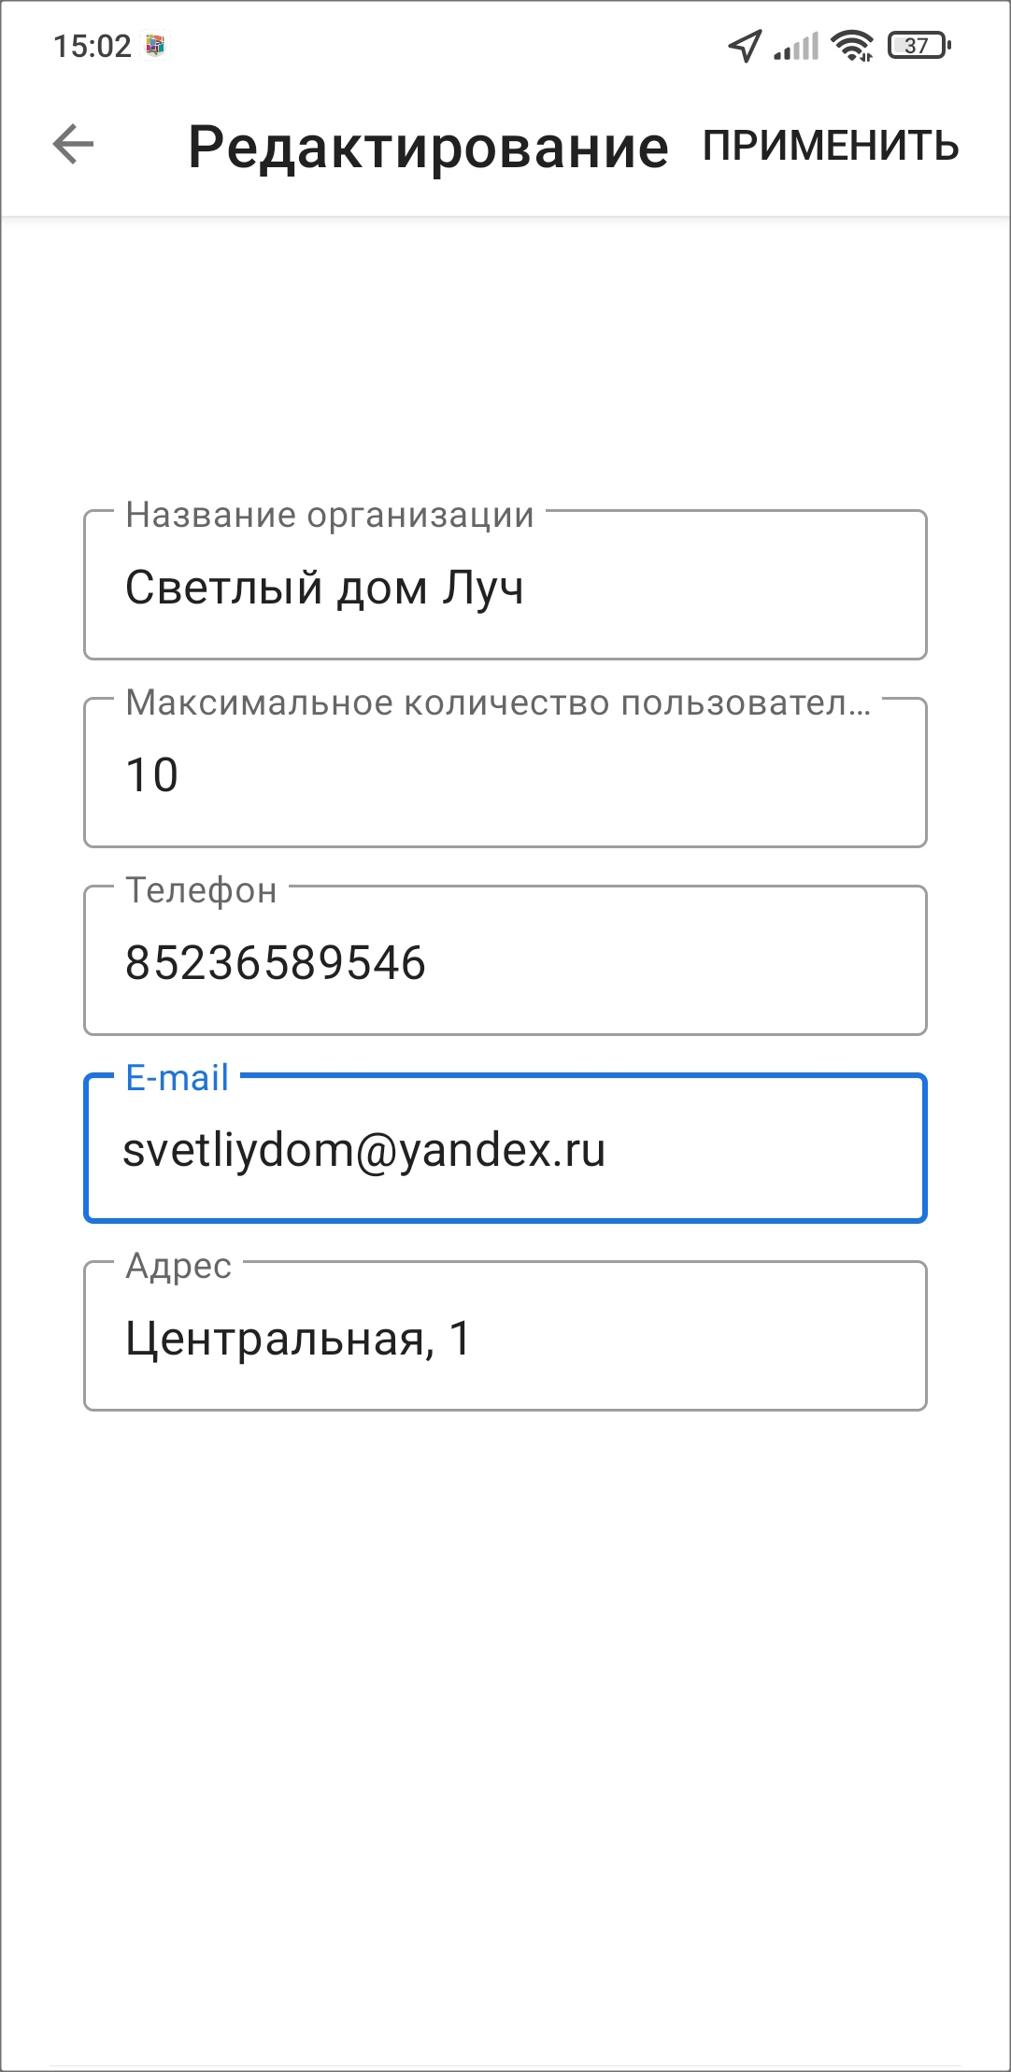Tap the location arrow status icon
The height and width of the screenshot is (2072, 1011).
point(745,46)
